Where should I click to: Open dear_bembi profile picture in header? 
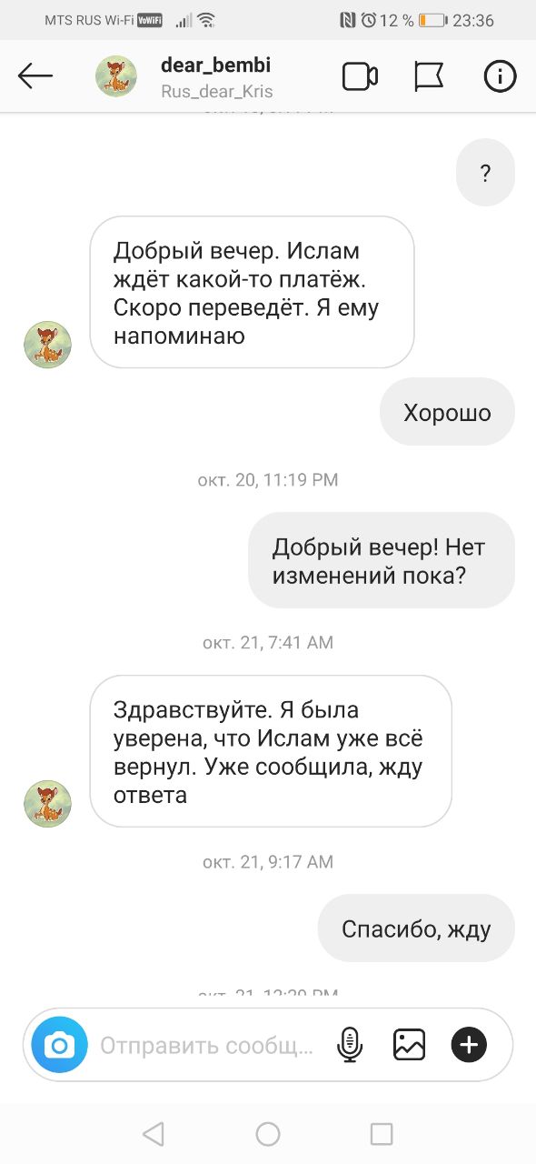tap(116, 76)
